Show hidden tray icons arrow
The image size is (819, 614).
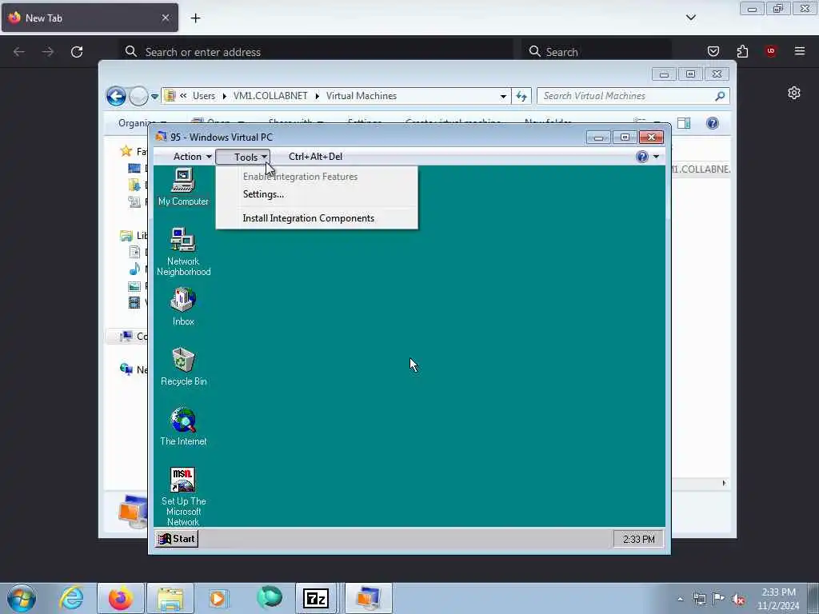coord(680,599)
